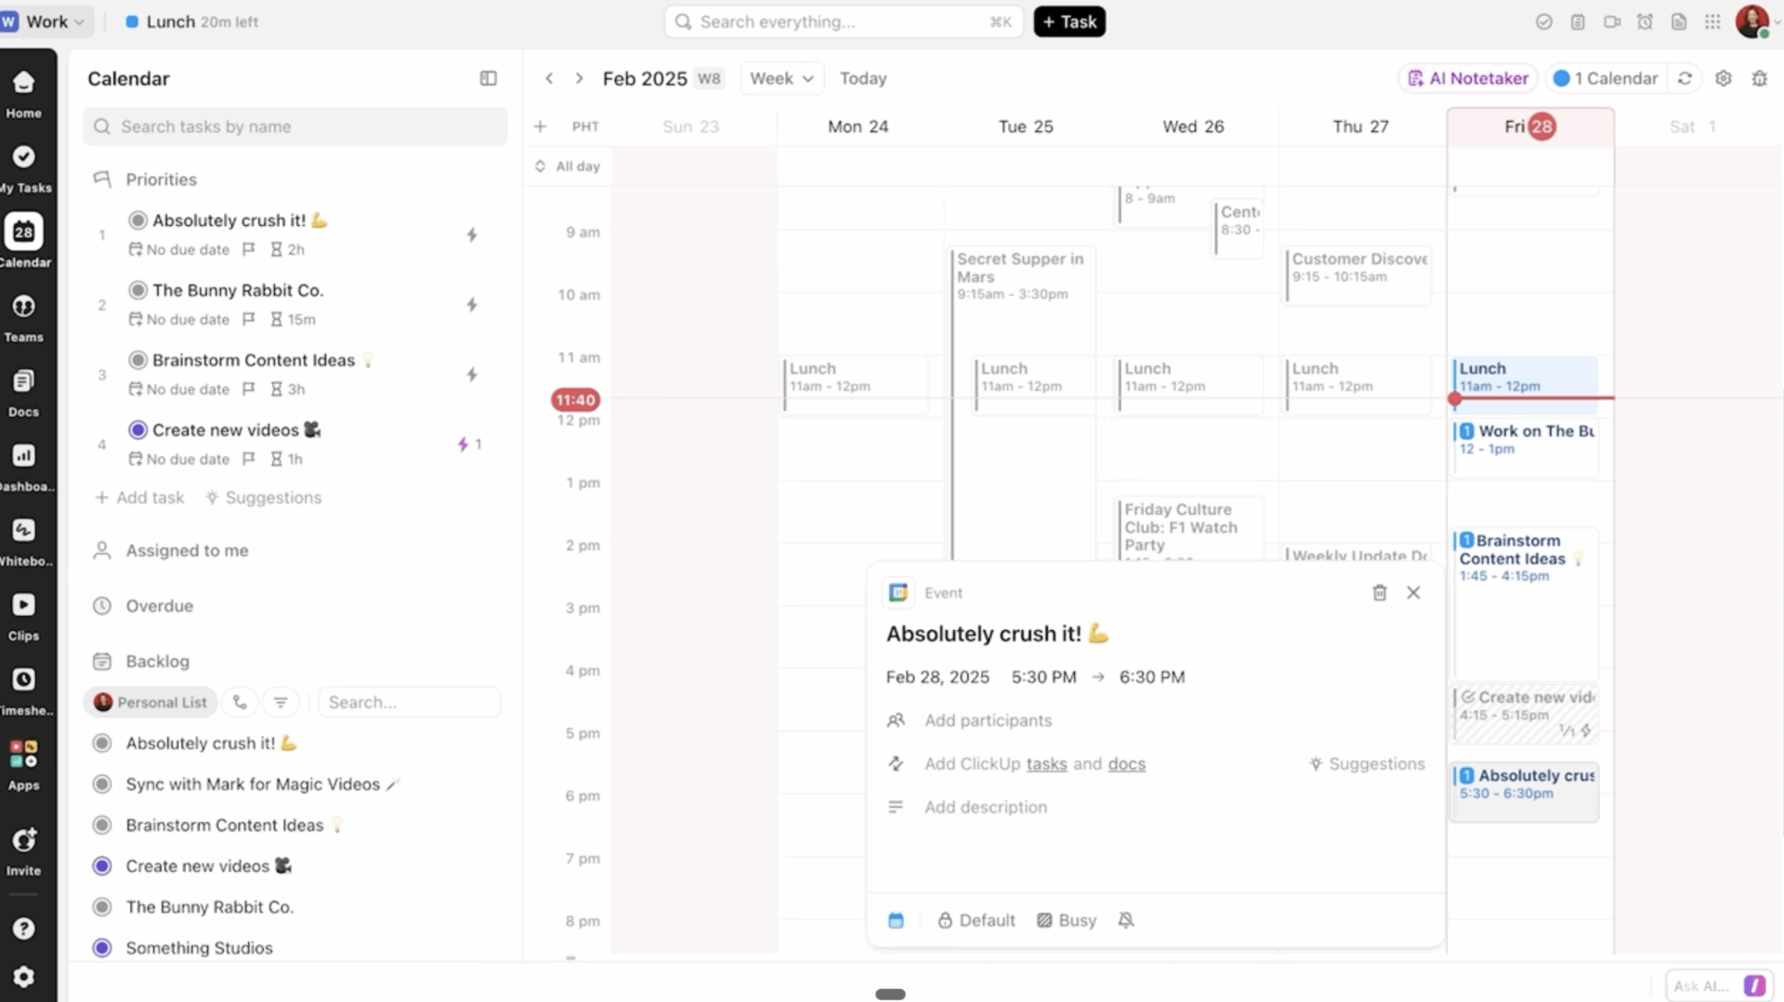Click the Search tasks by name field

(295, 126)
